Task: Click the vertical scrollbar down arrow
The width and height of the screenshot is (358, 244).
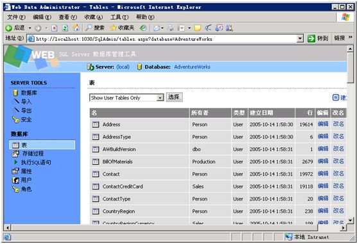Action: [x=350, y=220]
